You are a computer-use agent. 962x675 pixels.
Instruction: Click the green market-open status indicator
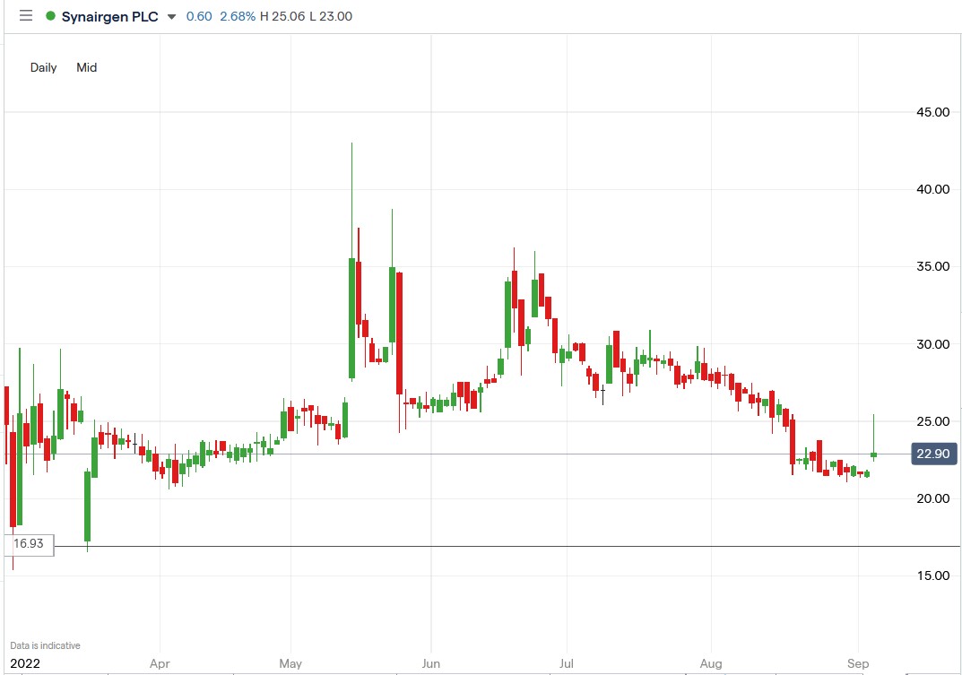click(51, 15)
